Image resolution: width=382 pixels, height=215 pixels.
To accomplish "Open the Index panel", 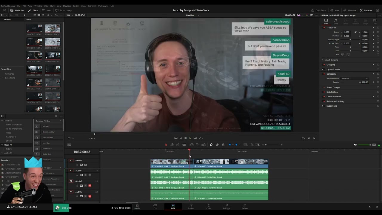I will (47, 10).
